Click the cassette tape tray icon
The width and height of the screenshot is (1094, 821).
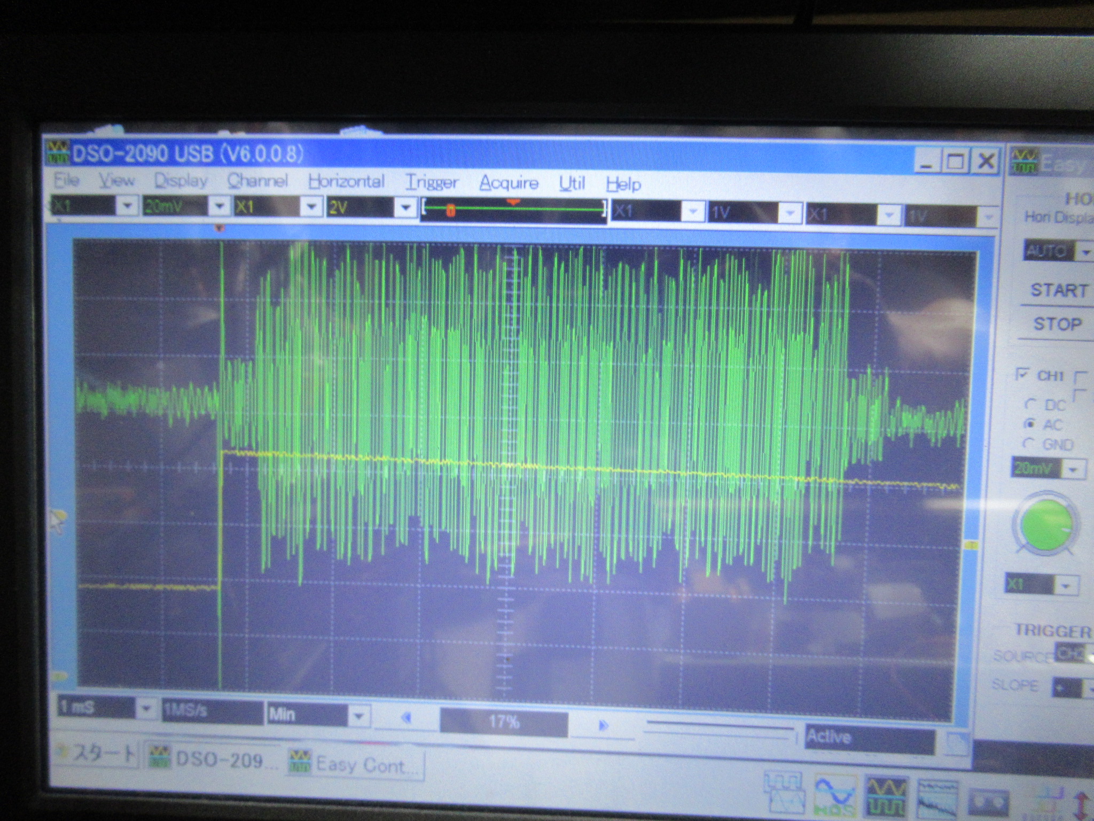[x=989, y=802]
